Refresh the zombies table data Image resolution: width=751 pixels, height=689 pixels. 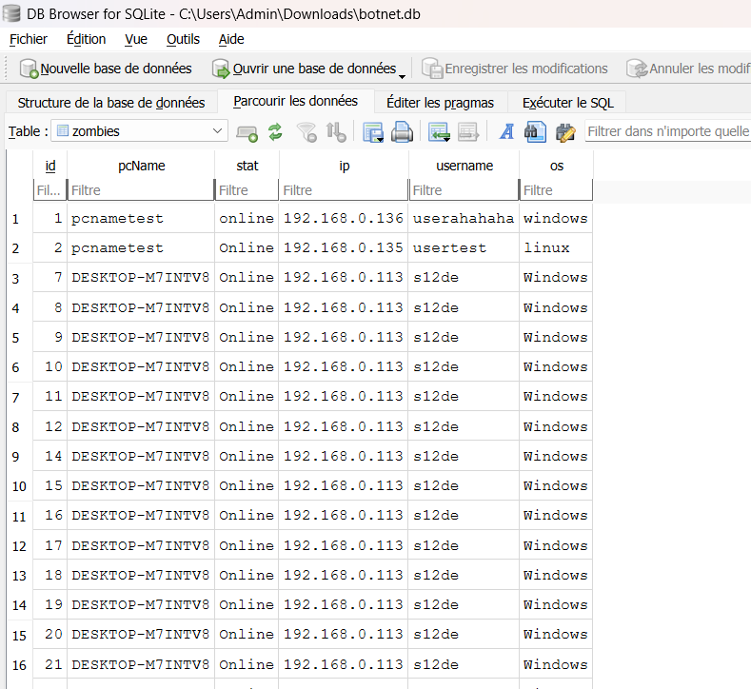(275, 131)
